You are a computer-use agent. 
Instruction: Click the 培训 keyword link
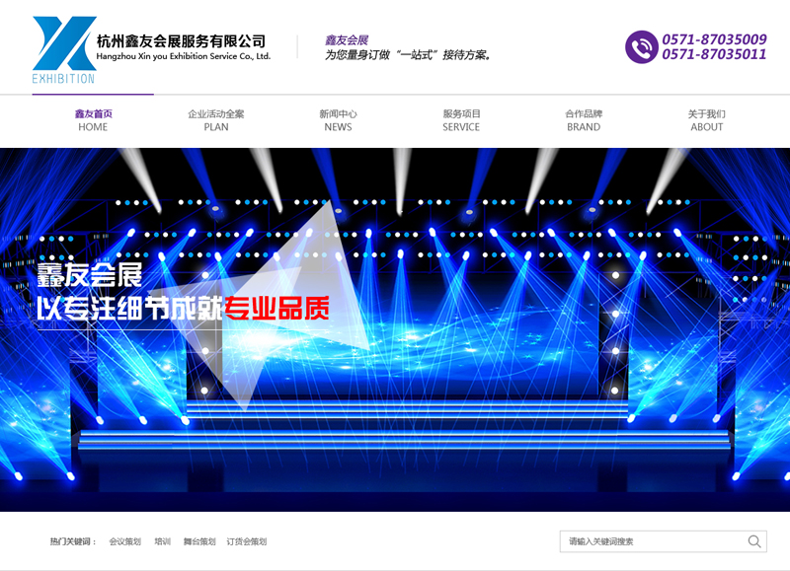[x=162, y=541]
